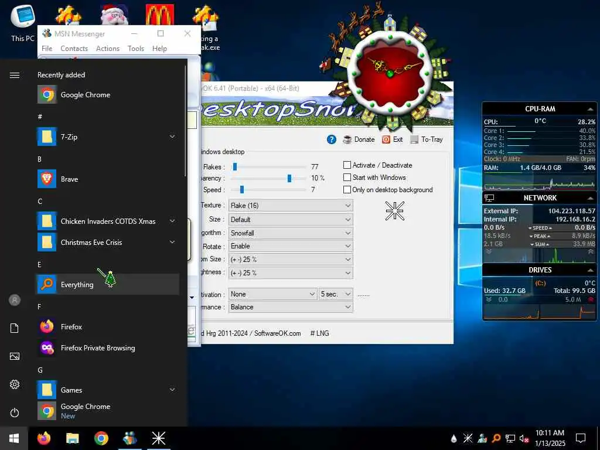Open the Algorithm Snowfall dropdown
Screen dimensions: 600x450
[291, 233]
